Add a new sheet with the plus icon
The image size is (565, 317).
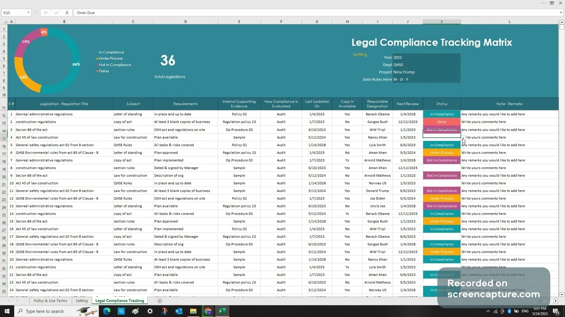pos(160,301)
